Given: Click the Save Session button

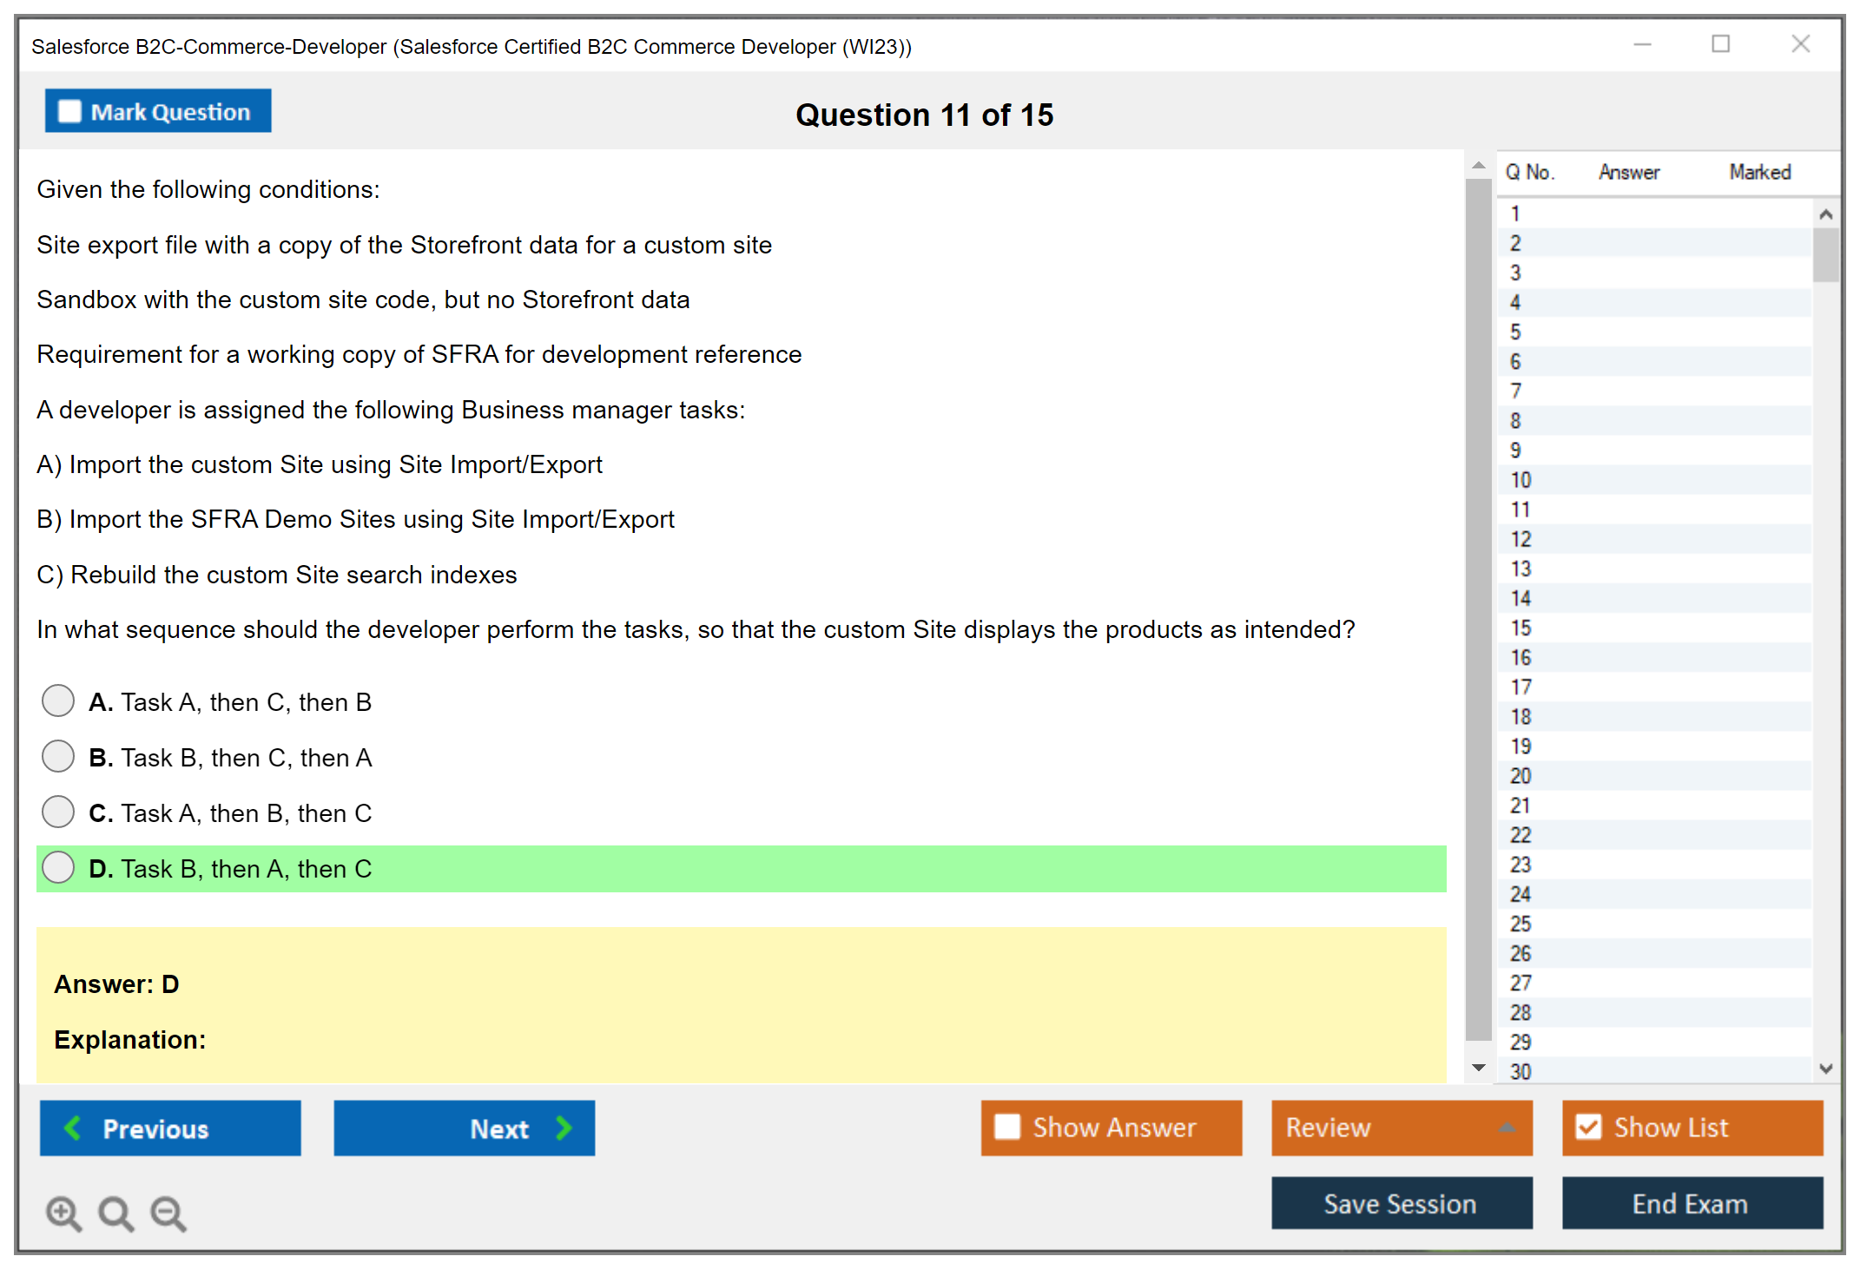Looking at the screenshot, I should [1401, 1203].
